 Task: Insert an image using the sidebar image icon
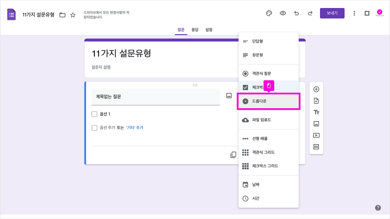pyautogui.click(x=316, y=123)
